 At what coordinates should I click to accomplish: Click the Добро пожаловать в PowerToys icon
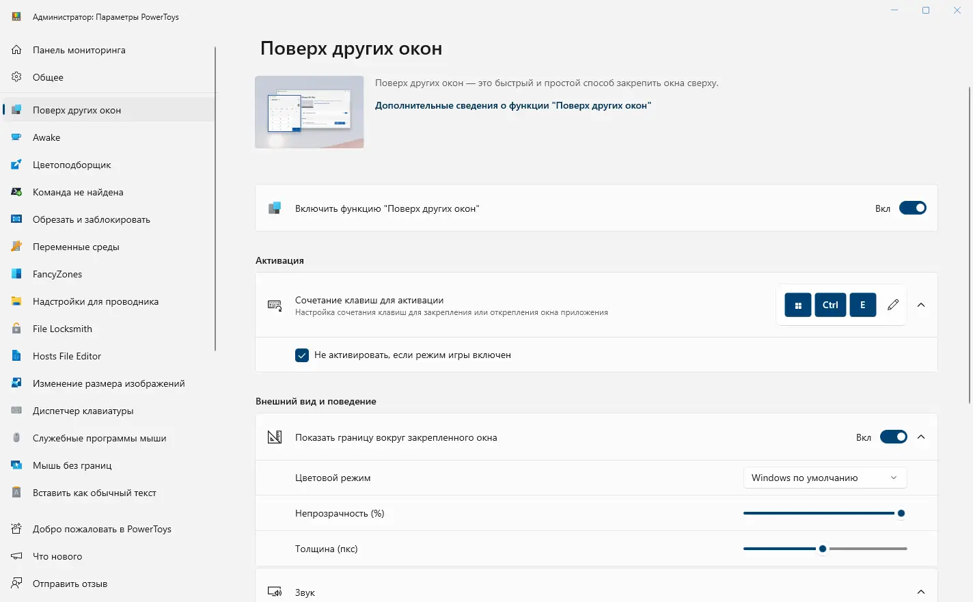tap(16, 529)
